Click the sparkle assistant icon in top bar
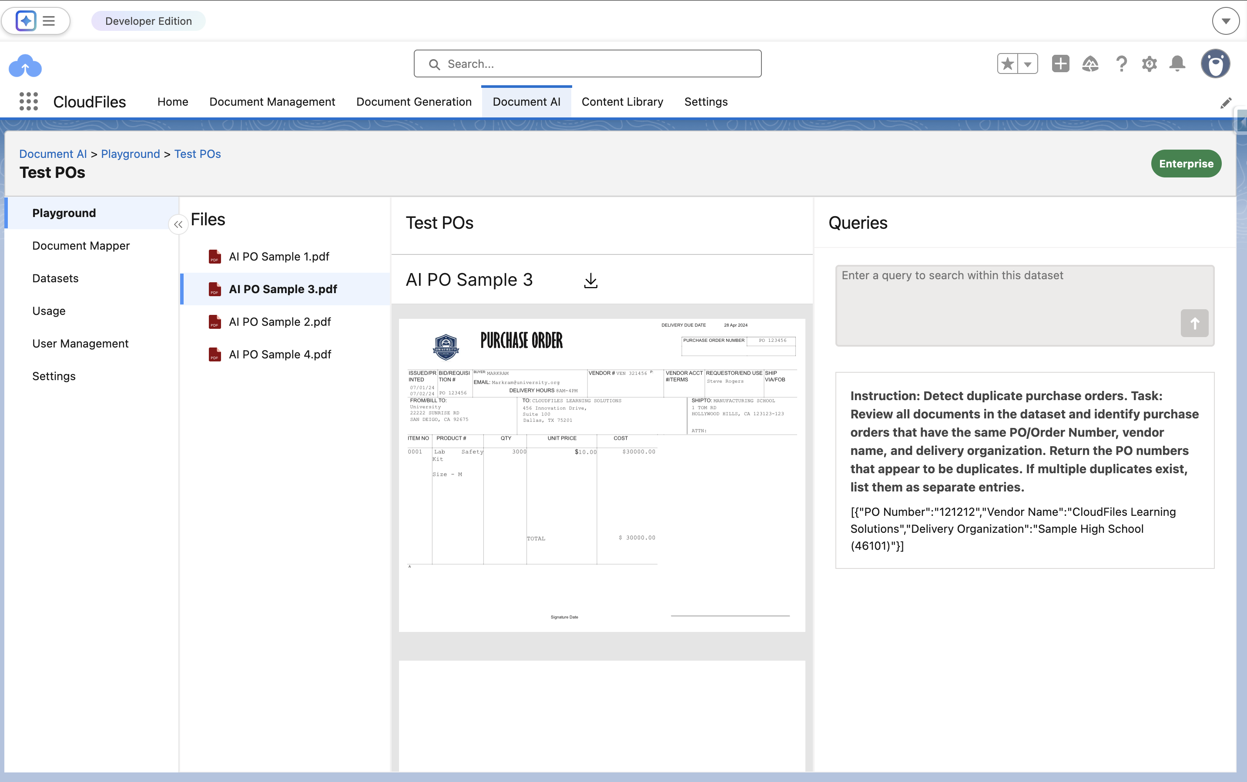The image size is (1247, 782). pyautogui.click(x=25, y=21)
